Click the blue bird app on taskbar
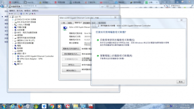 click(x=44, y=106)
